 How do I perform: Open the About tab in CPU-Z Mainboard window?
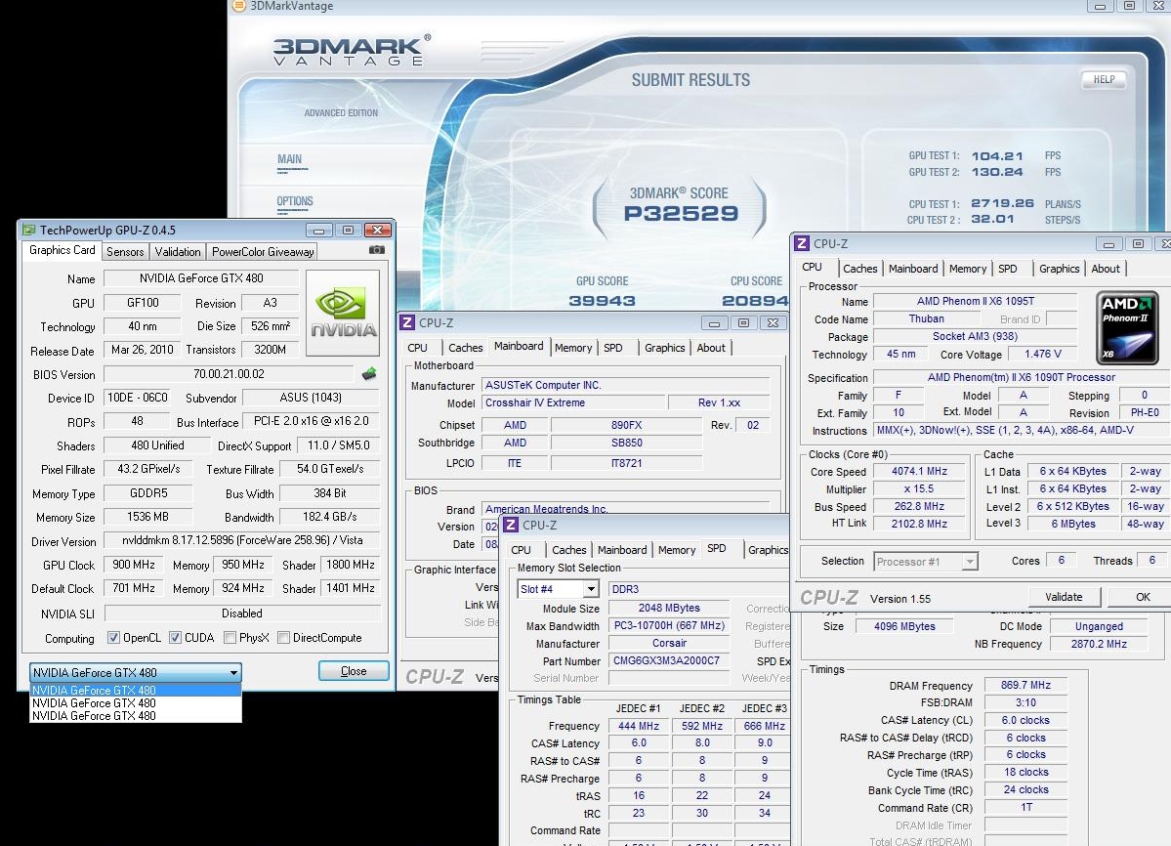(711, 348)
